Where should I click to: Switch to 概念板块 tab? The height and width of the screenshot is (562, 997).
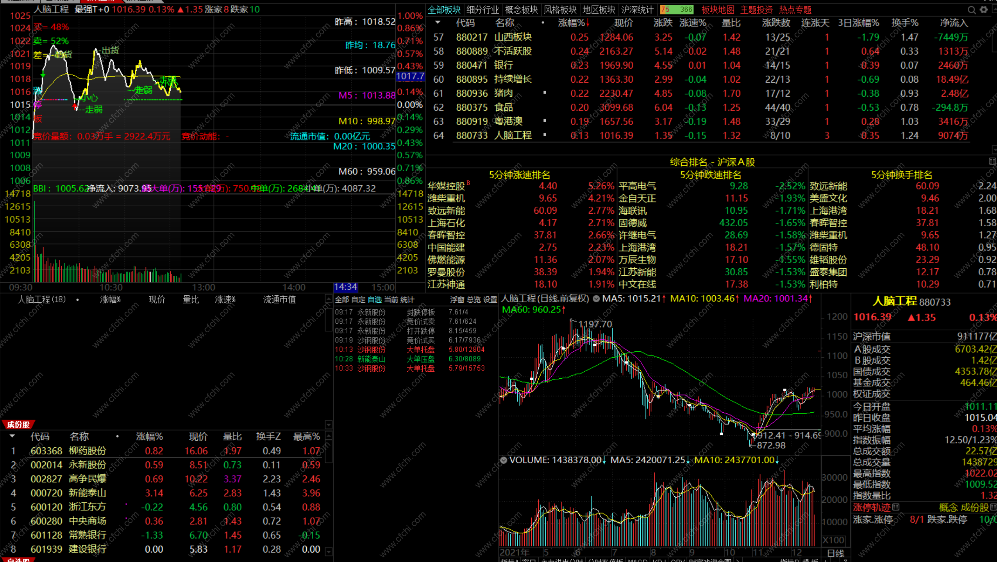521,10
